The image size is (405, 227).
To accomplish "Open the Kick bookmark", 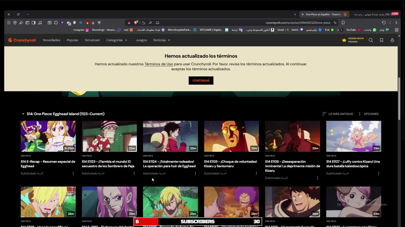I will point(329,30).
